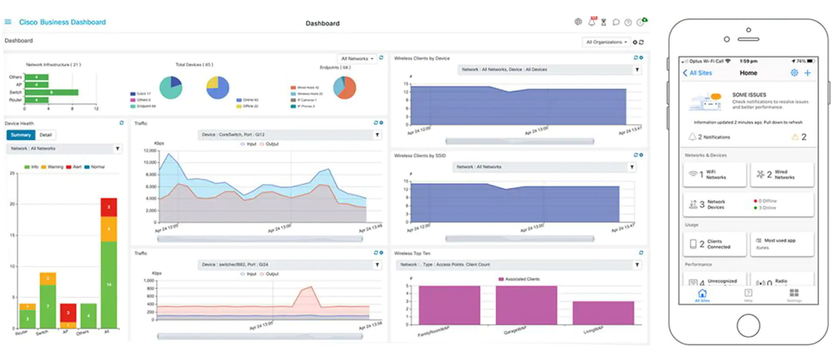Viewport: 831px width, 348px height.
Task: Click the time range slider under CoreSwitch traffic
Action: [260, 239]
